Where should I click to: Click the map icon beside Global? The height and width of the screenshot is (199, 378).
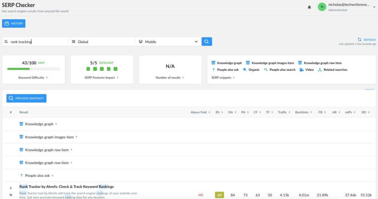coord(73,42)
